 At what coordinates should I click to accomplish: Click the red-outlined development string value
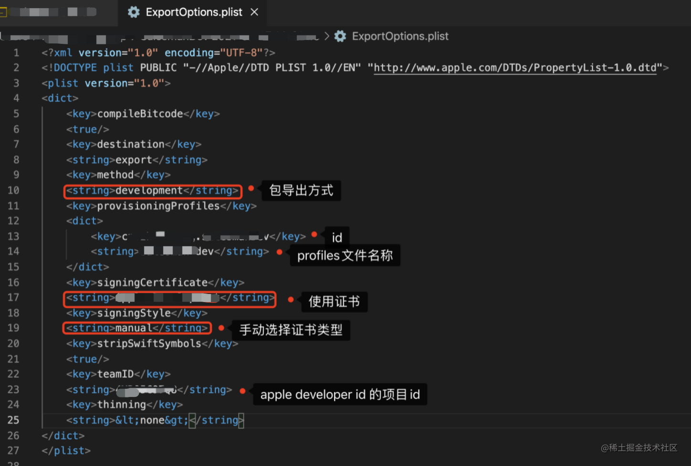click(153, 190)
